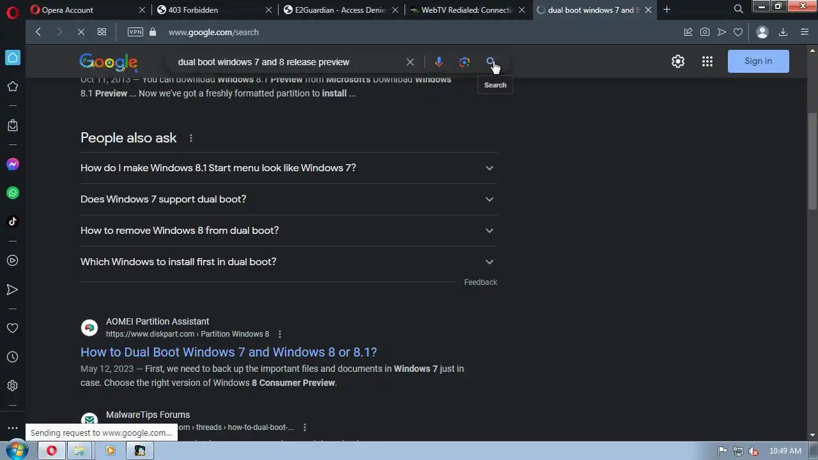Screen dimensions: 818x460
Task: Open Easy setup in the toolbar
Action: click(x=805, y=32)
